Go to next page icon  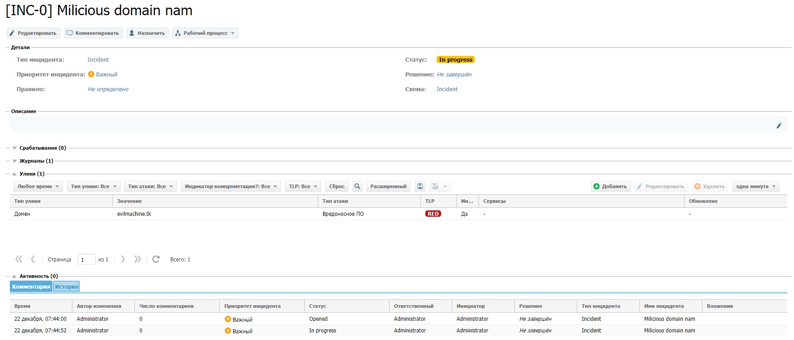coord(123,259)
